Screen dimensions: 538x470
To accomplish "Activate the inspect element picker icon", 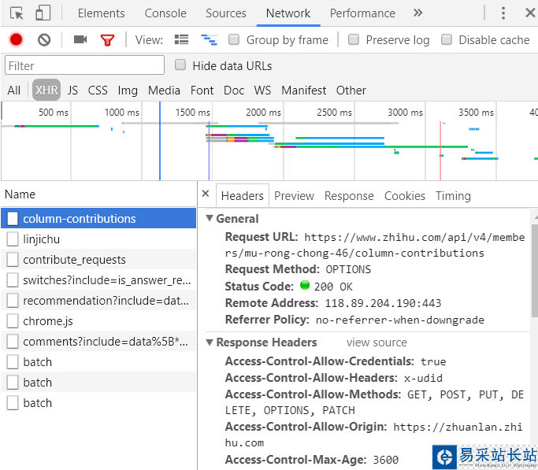I will click(17, 13).
